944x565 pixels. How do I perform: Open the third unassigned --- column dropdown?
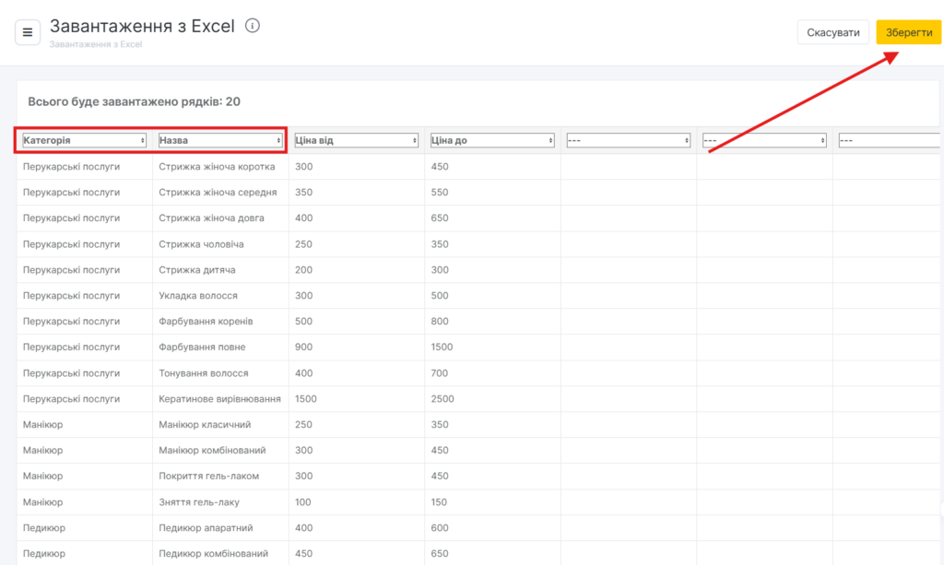pyautogui.click(x=888, y=140)
